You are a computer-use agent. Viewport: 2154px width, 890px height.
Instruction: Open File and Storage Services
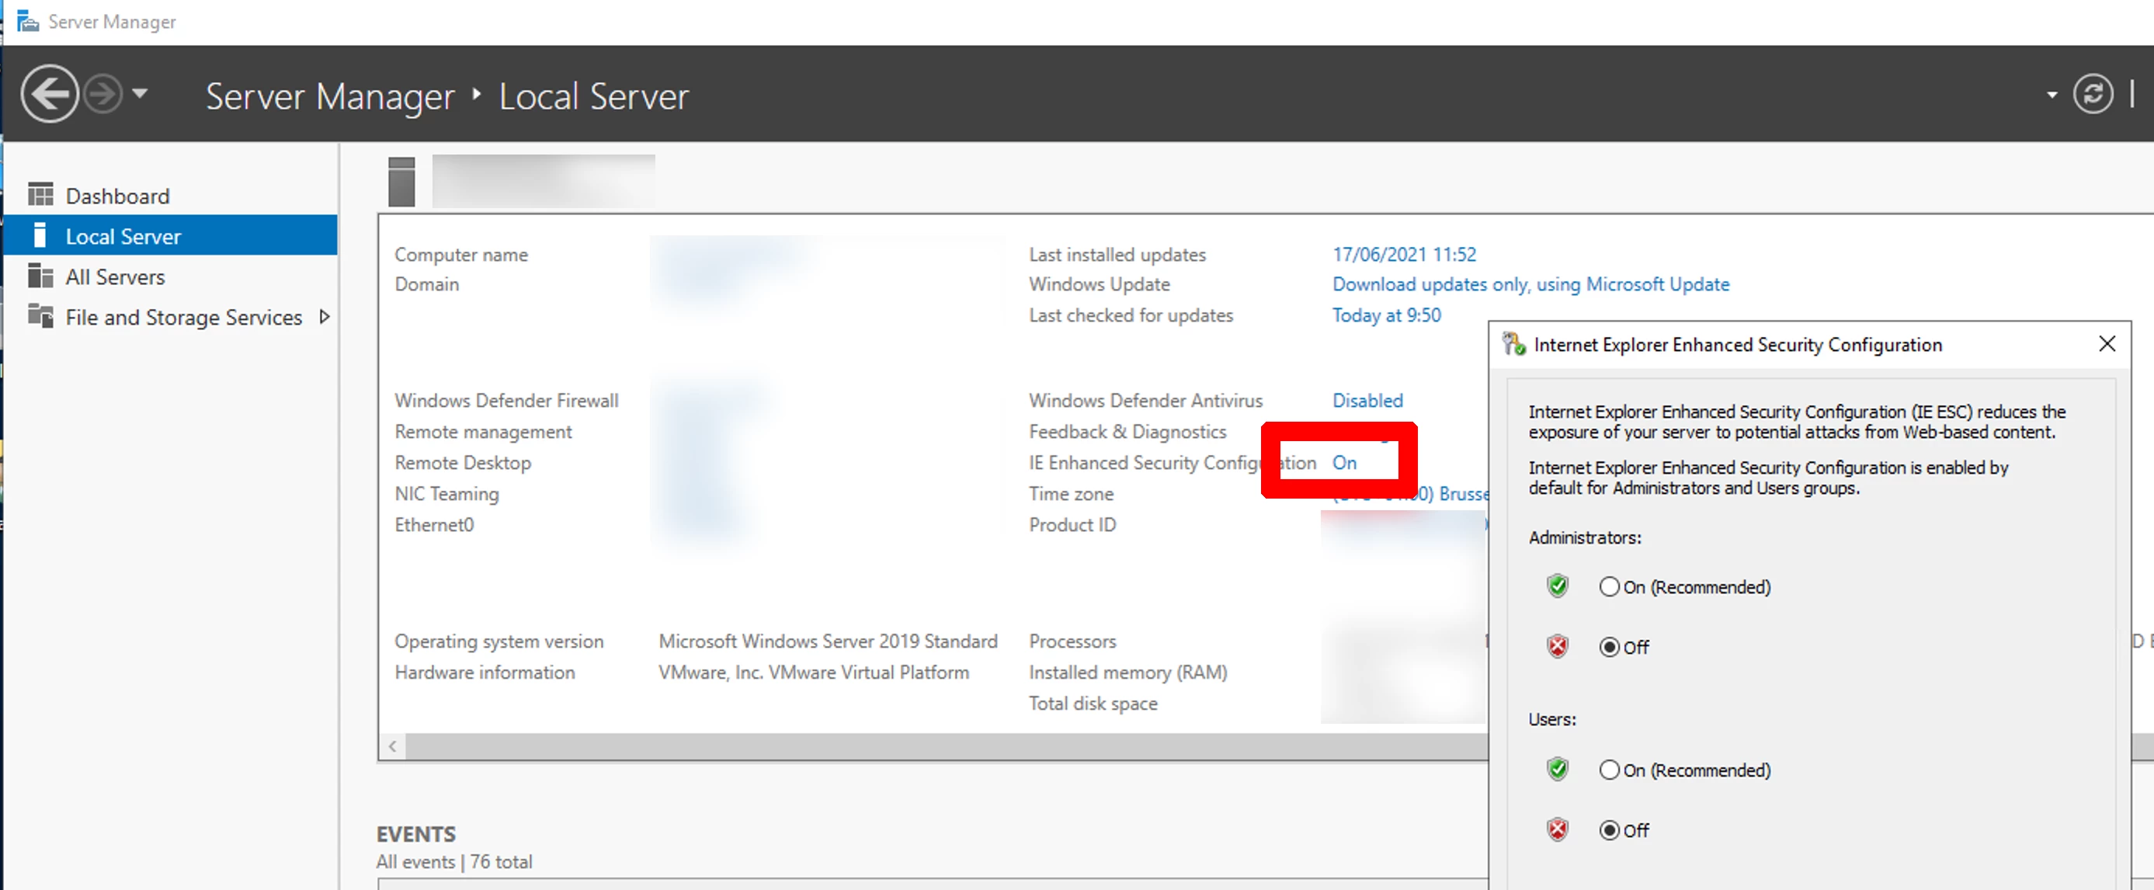coord(183,317)
